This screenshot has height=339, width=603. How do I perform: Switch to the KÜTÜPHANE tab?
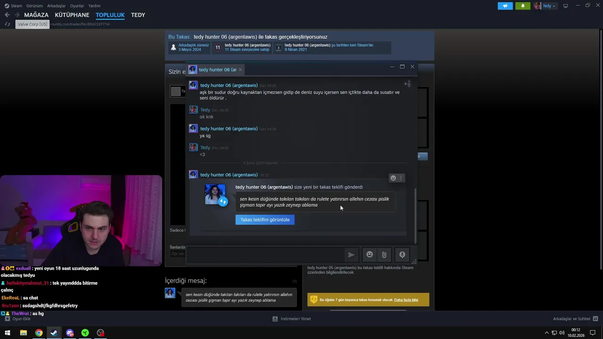(72, 15)
